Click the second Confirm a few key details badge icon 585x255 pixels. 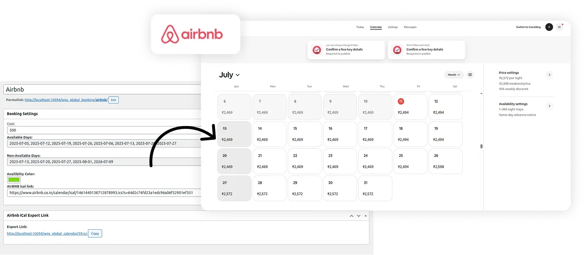[397, 49]
